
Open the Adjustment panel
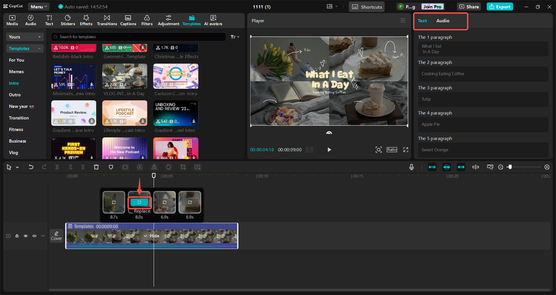coord(169,20)
